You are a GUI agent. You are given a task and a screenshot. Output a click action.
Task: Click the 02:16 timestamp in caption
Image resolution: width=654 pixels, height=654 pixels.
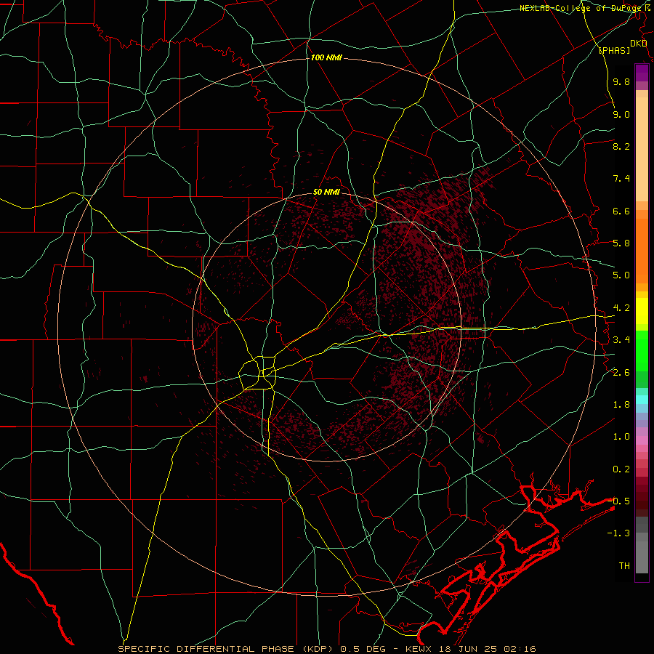pyautogui.click(x=521, y=649)
